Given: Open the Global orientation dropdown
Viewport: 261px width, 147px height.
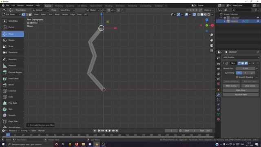Looking at the screenshot, I should [93, 10].
